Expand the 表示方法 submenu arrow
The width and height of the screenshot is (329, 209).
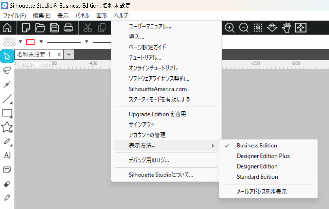pyautogui.click(x=213, y=146)
